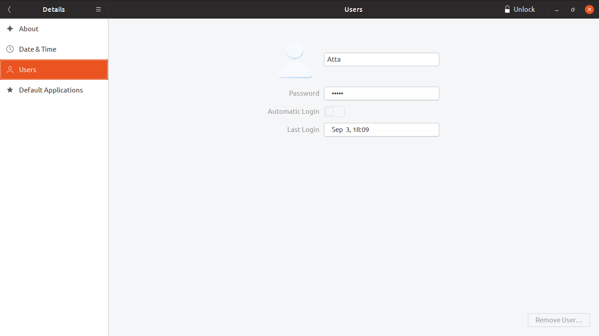The width and height of the screenshot is (599, 336).
Task: Click the Automatic Login slider control
Action: (334, 111)
